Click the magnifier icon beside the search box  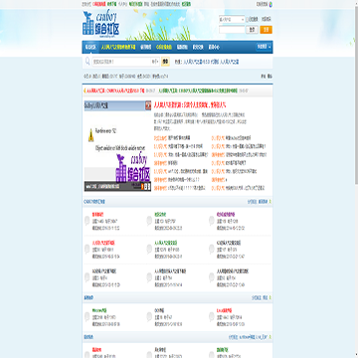tap(88, 62)
